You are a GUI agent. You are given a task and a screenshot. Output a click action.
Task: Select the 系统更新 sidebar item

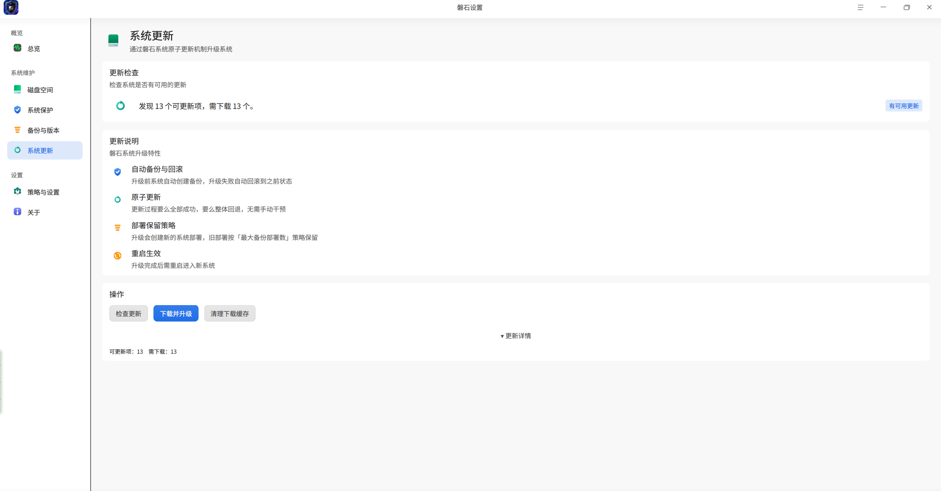coord(45,150)
